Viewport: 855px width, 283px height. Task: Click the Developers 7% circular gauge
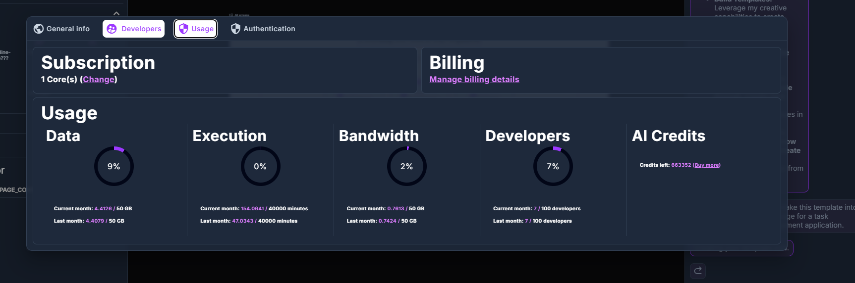tap(553, 166)
